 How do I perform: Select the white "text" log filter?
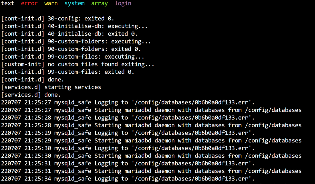8,3
